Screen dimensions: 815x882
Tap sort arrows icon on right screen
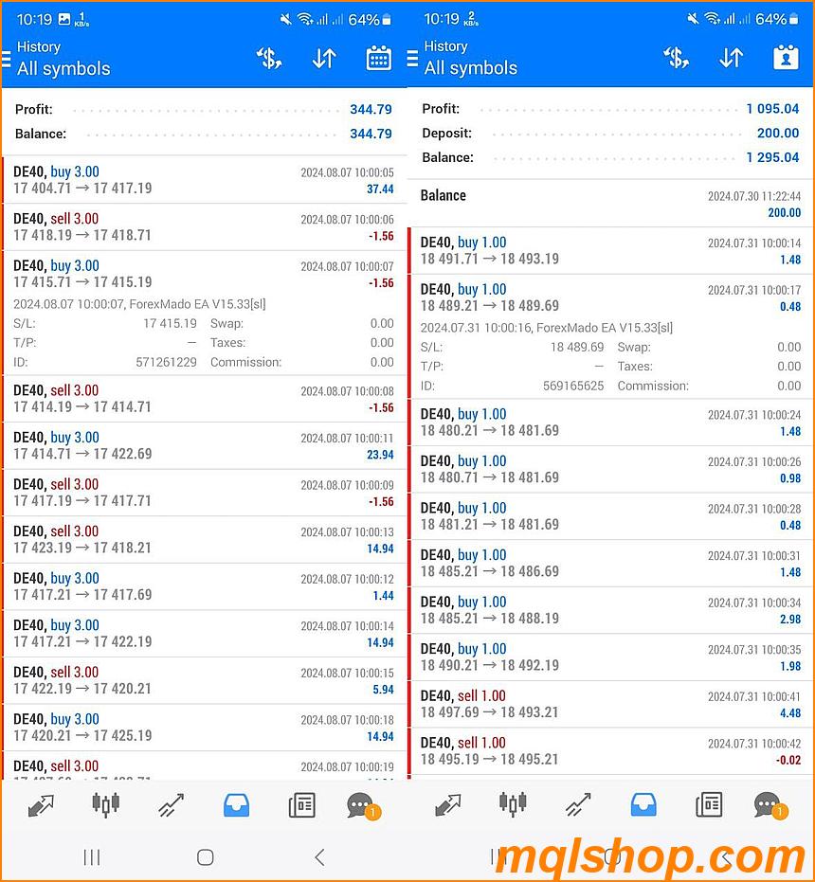(x=731, y=59)
